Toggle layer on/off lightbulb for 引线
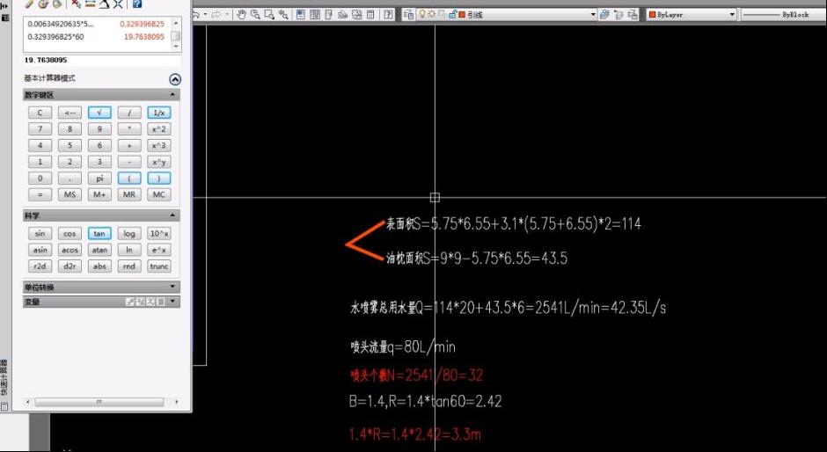The width and height of the screenshot is (827, 452). (x=422, y=15)
